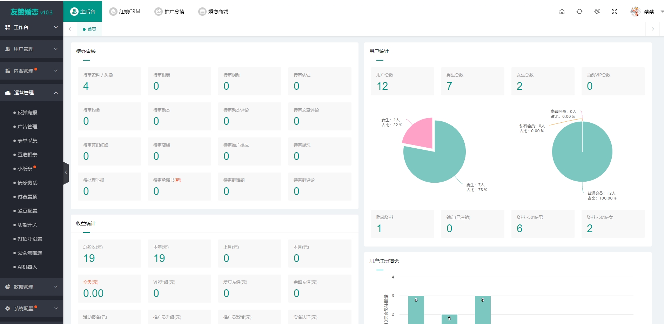The width and height of the screenshot is (664, 324).
Task: Expand the 系统配置 menu
Action: 32,309
